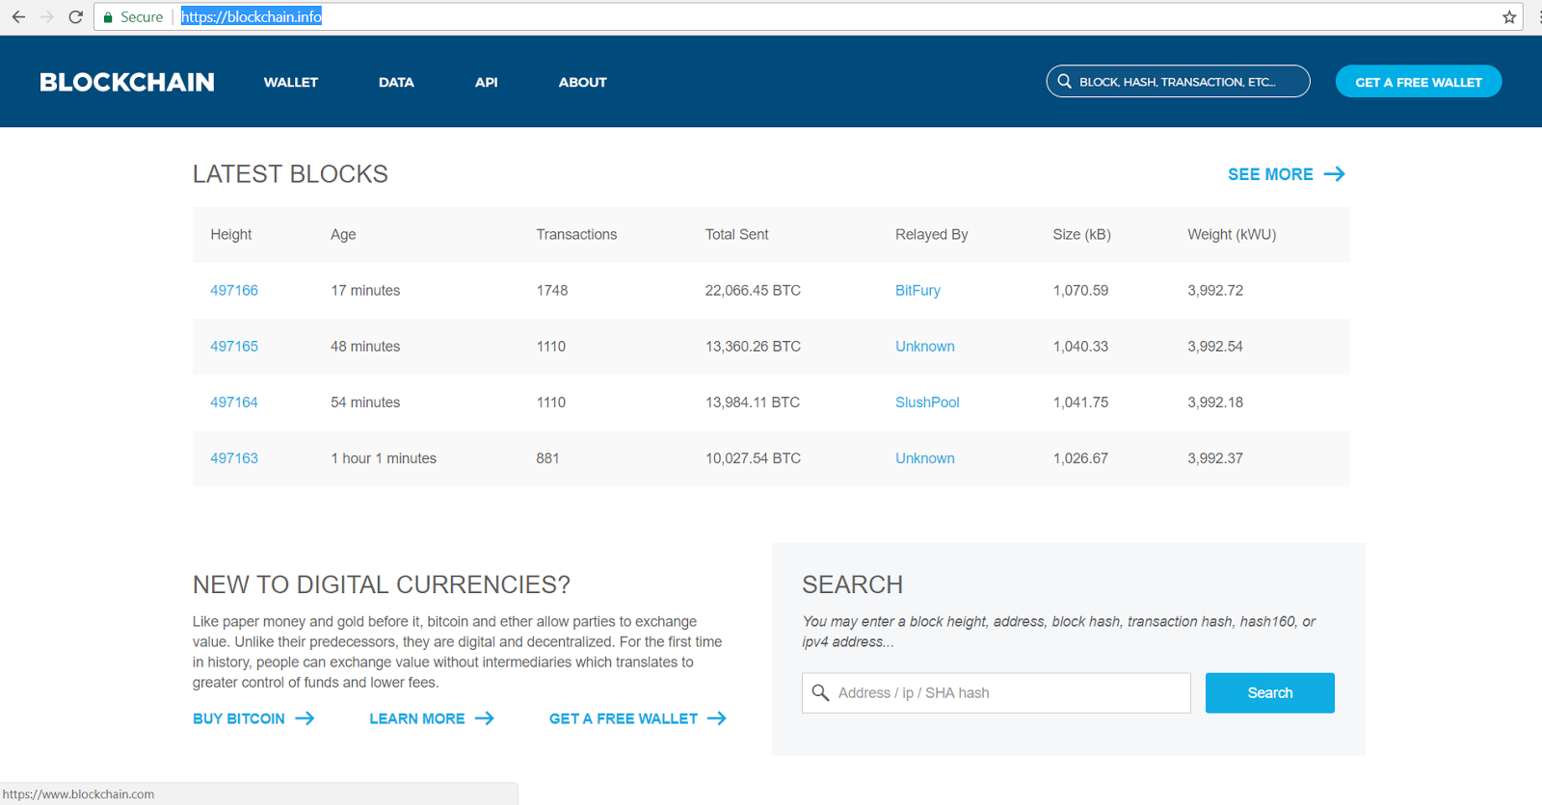This screenshot has height=805, width=1542.
Task: Reload the page with refresh icon
Action: 75,17
